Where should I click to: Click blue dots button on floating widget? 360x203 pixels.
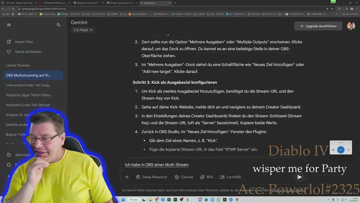point(341,150)
